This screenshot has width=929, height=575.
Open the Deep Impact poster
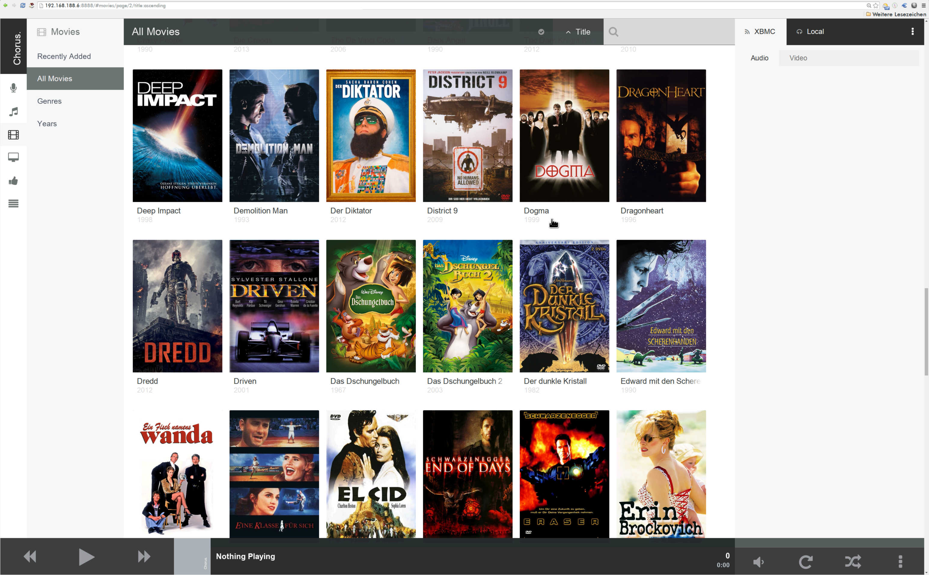(x=178, y=135)
